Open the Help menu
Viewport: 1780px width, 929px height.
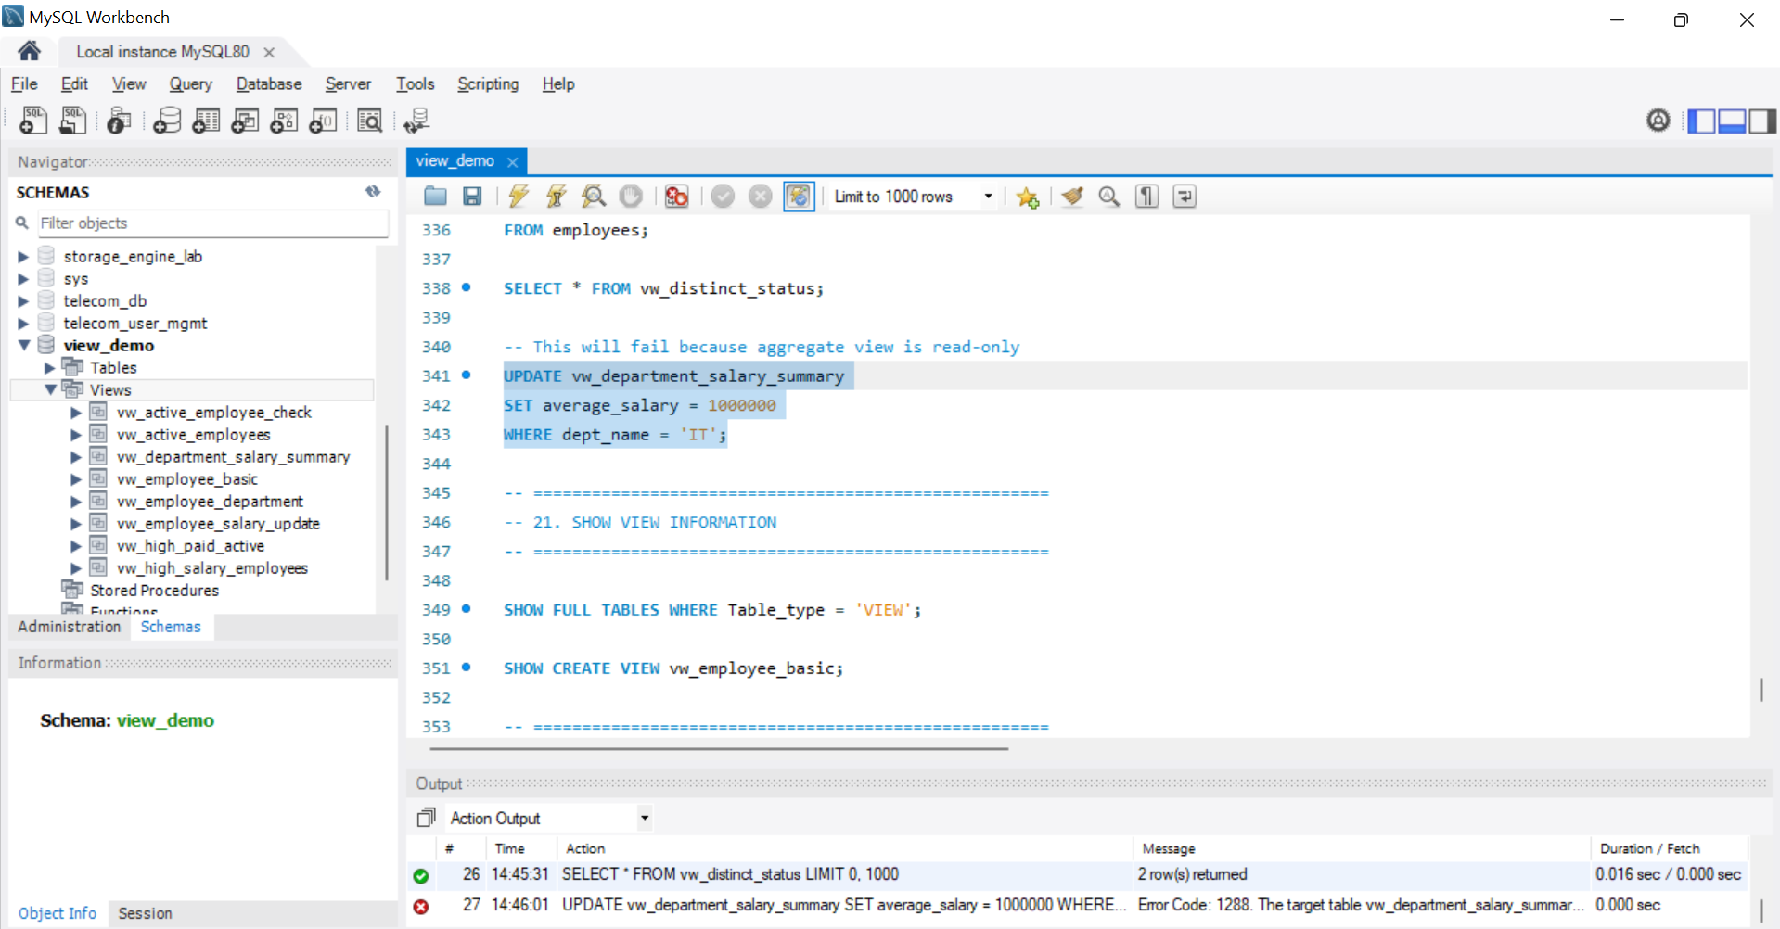pyautogui.click(x=558, y=83)
